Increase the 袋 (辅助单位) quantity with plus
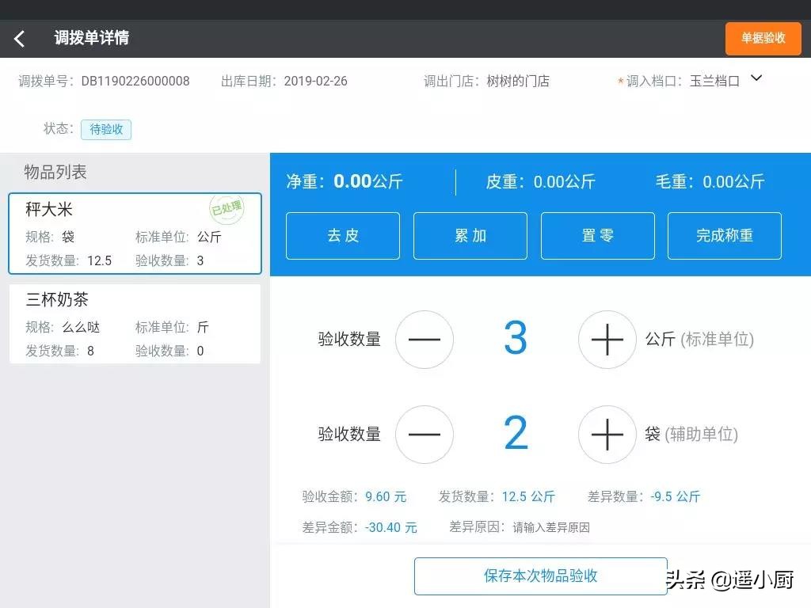 pyautogui.click(x=607, y=435)
